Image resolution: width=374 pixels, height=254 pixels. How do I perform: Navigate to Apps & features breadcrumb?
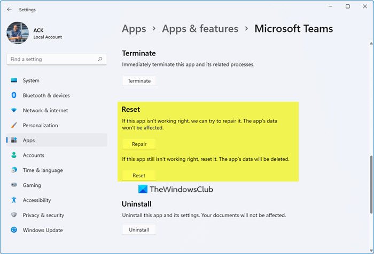point(200,29)
